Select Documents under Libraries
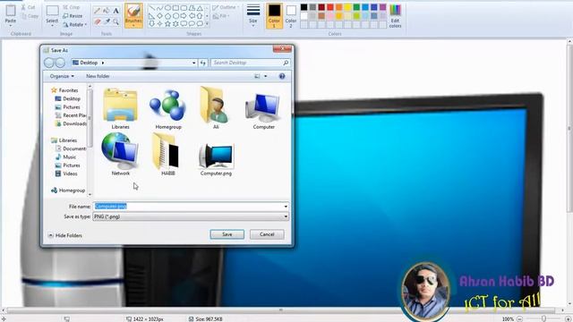The height and width of the screenshot is (322, 573). (71, 148)
